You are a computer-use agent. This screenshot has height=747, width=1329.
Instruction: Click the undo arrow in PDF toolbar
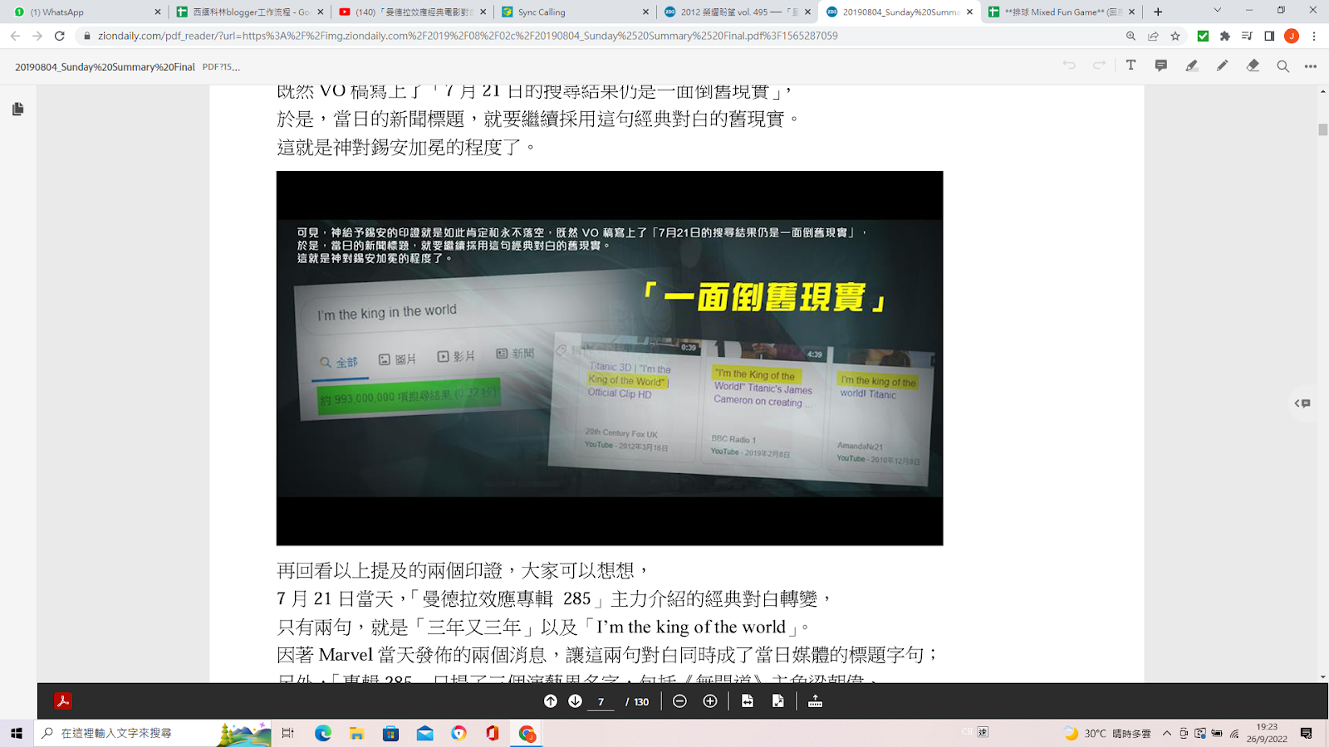(1069, 66)
